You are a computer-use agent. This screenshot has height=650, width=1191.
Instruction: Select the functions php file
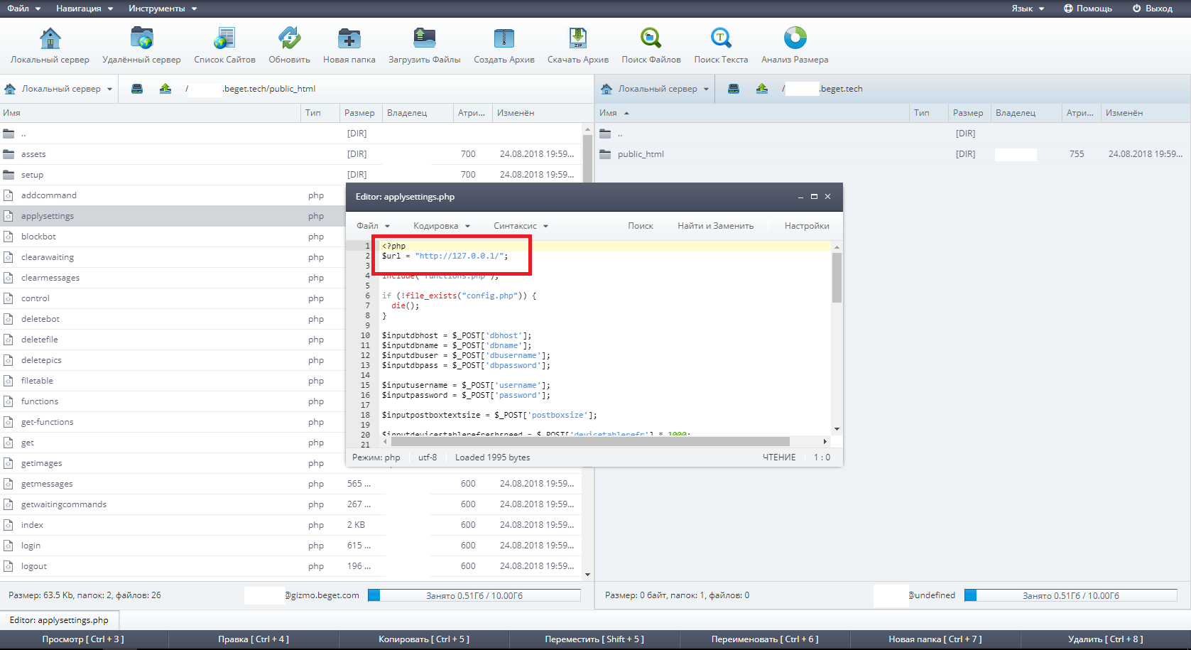[x=40, y=401]
